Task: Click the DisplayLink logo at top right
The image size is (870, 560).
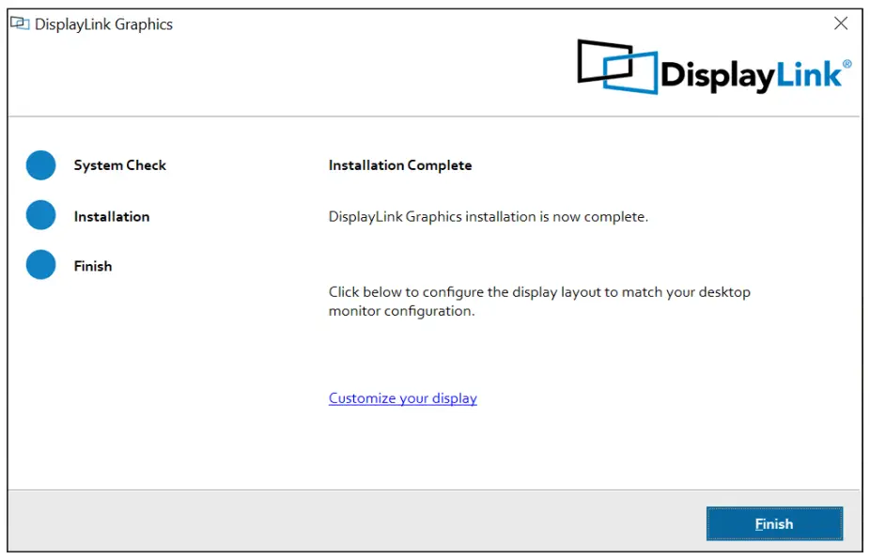Action: point(709,66)
